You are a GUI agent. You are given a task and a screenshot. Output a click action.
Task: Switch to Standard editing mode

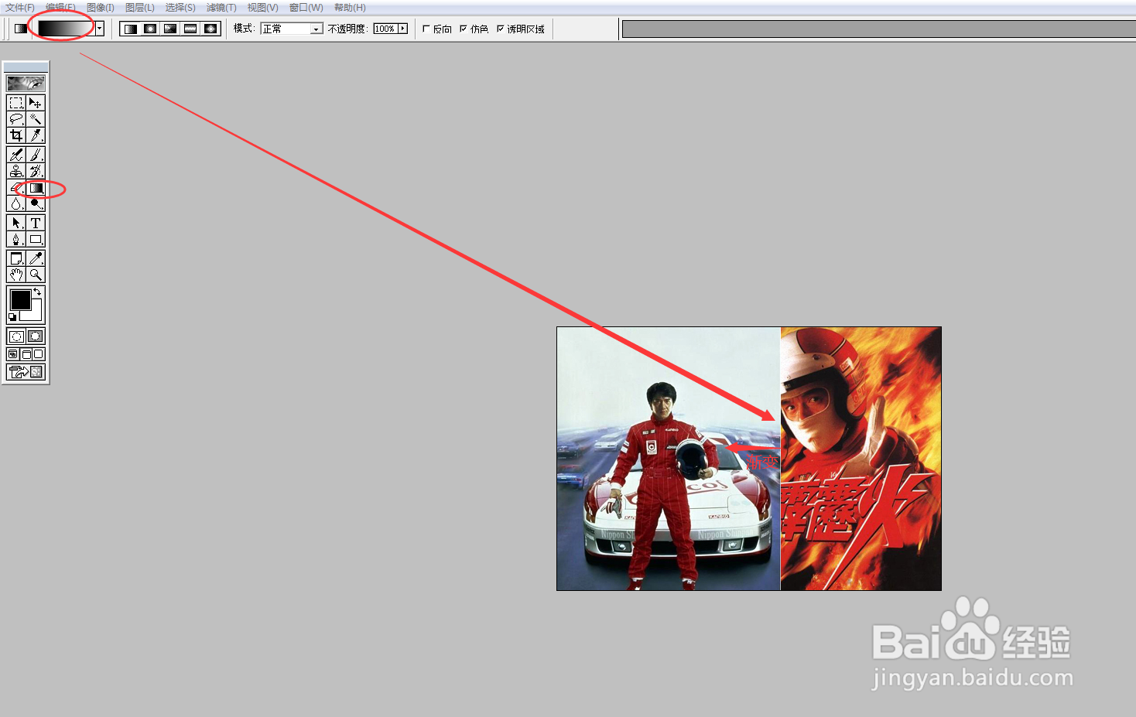point(16,336)
